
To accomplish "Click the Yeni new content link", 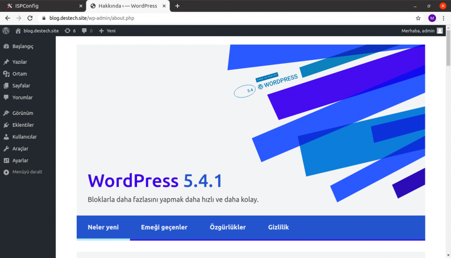I will tap(111, 31).
